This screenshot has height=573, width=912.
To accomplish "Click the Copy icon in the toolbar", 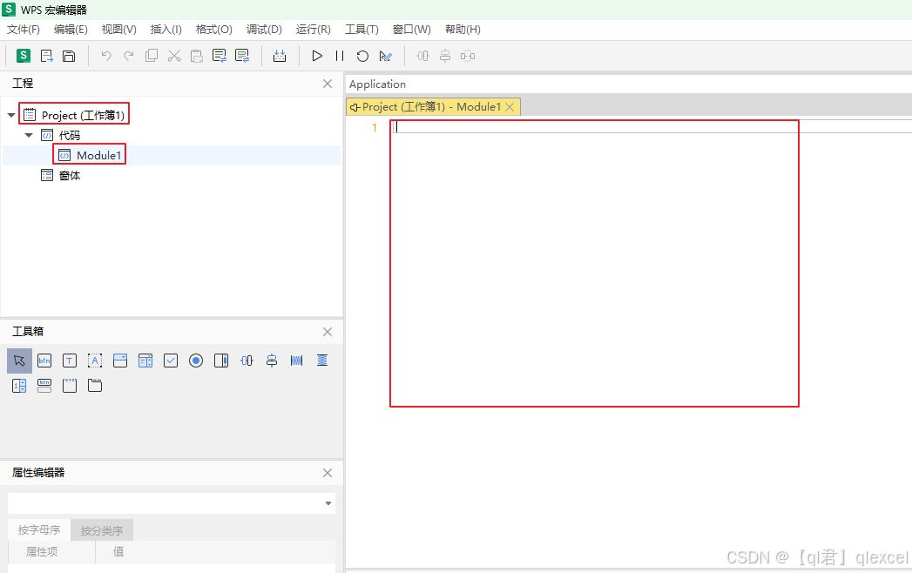I will [x=152, y=56].
